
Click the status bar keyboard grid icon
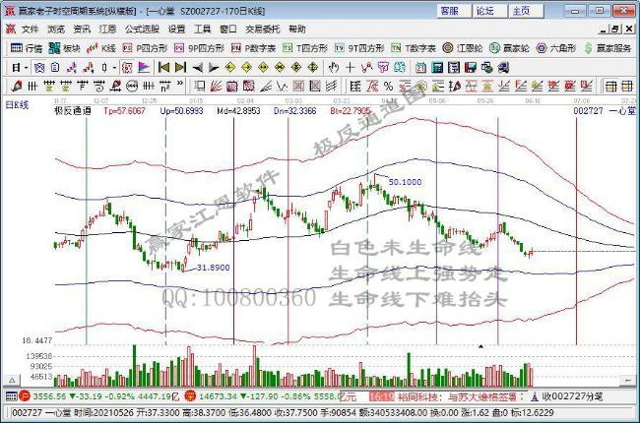[x=11, y=396]
